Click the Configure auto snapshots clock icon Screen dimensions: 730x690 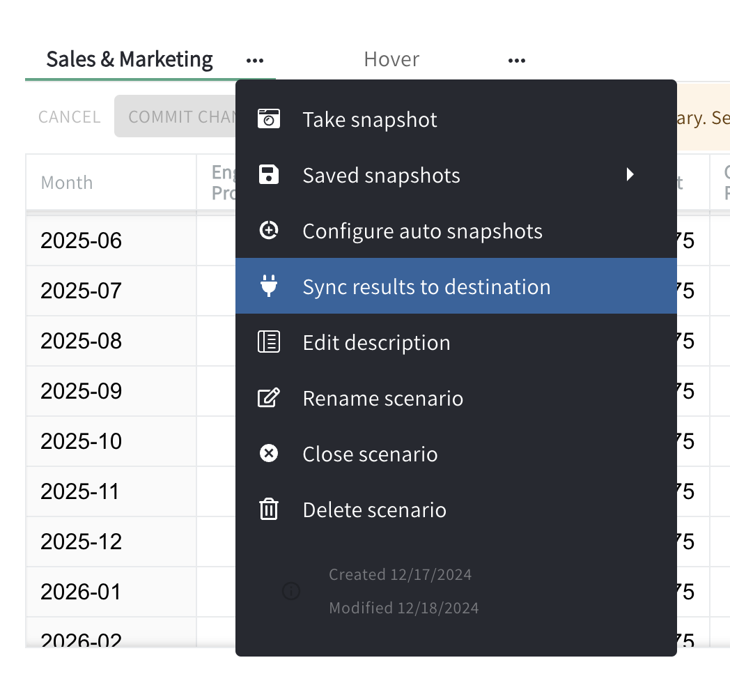click(x=269, y=230)
